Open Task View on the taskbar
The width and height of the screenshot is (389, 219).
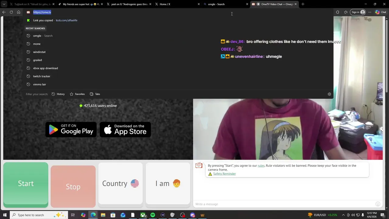point(73,215)
